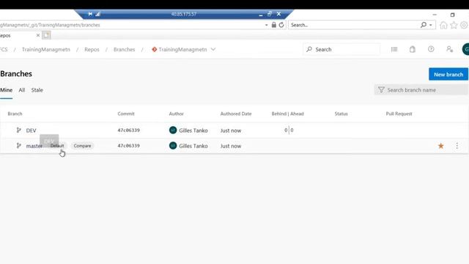469x264 pixels.
Task: Click the filter funnel icon
Action: click(381, 89)
